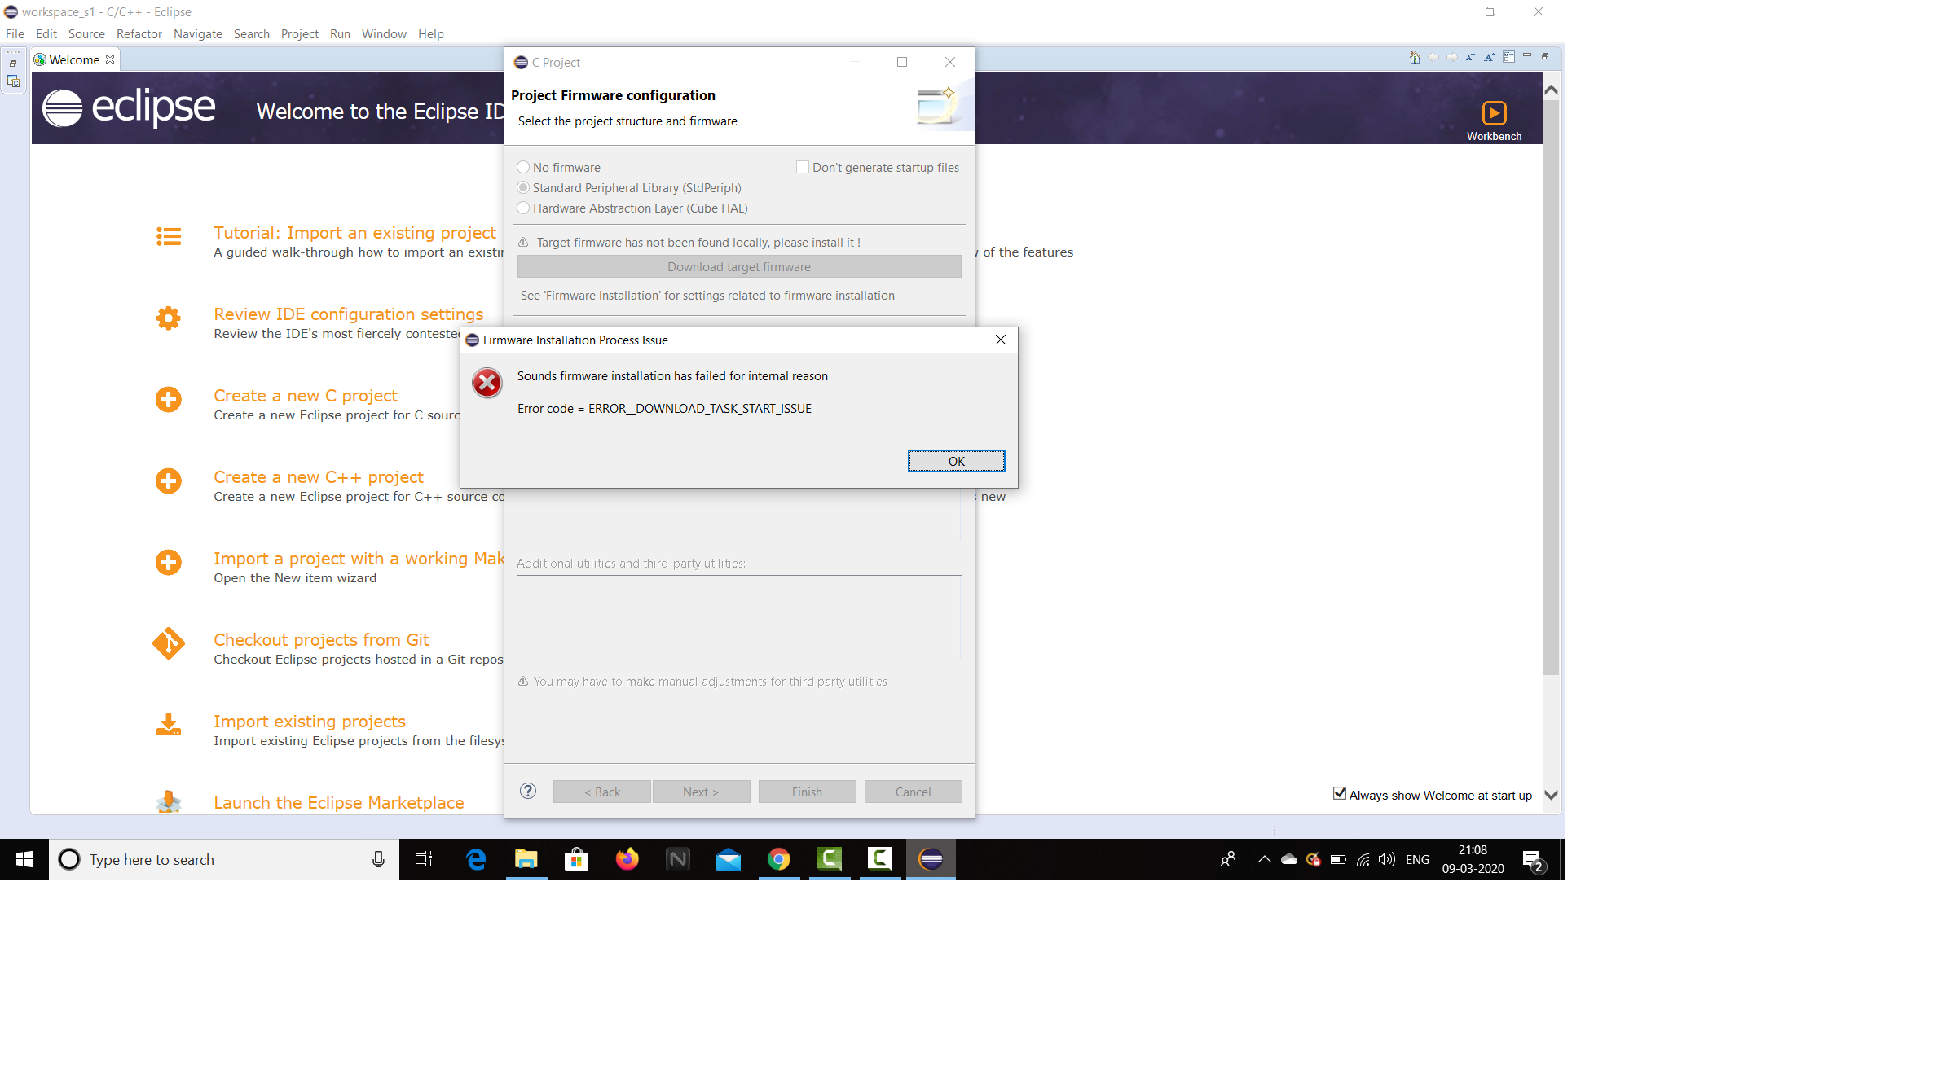
Task: Uncheck Always show Welcome at start up
Action: click(1339, 793)
